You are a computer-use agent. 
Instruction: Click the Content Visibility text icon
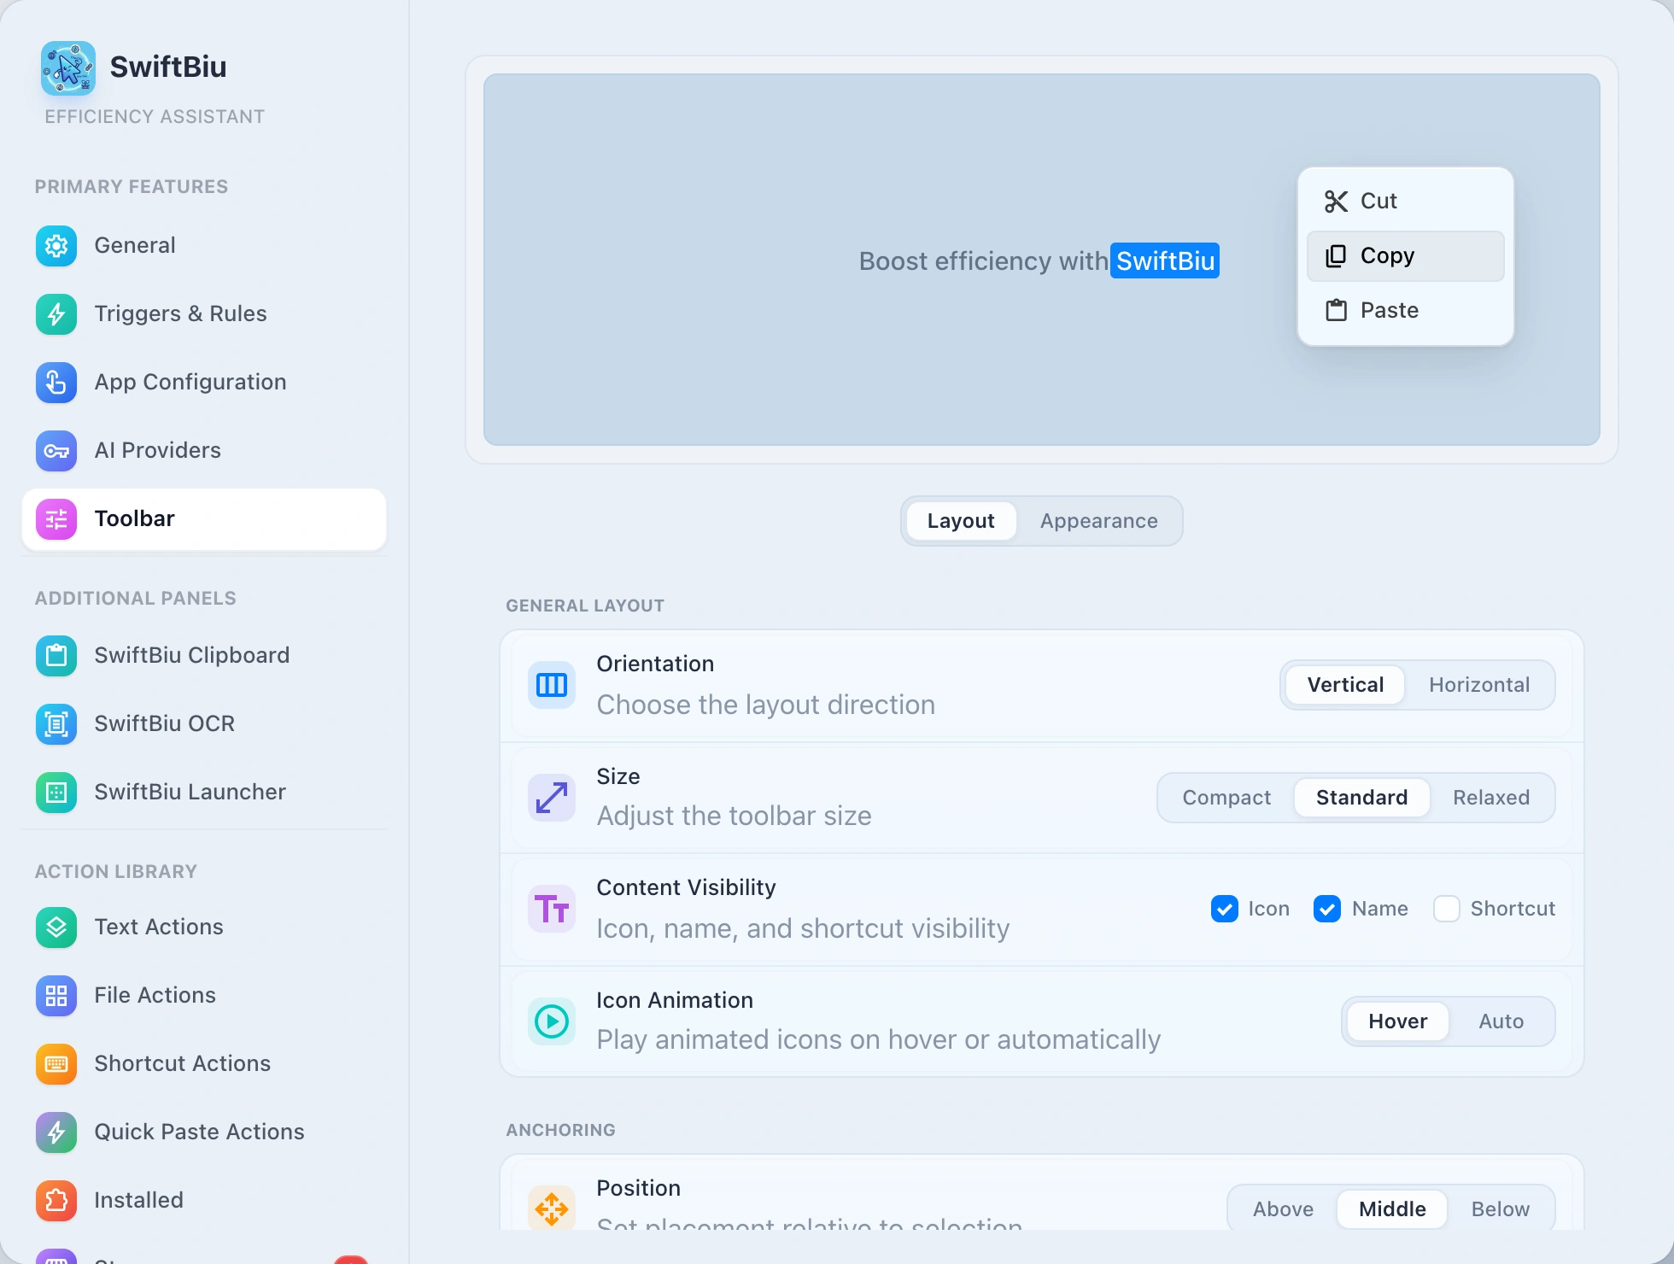pyautogui.click(x=552, y=909)
